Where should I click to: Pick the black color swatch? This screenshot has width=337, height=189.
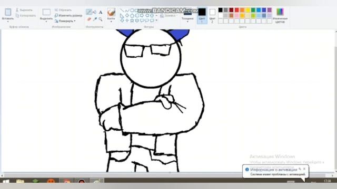(x=220, y=10)
